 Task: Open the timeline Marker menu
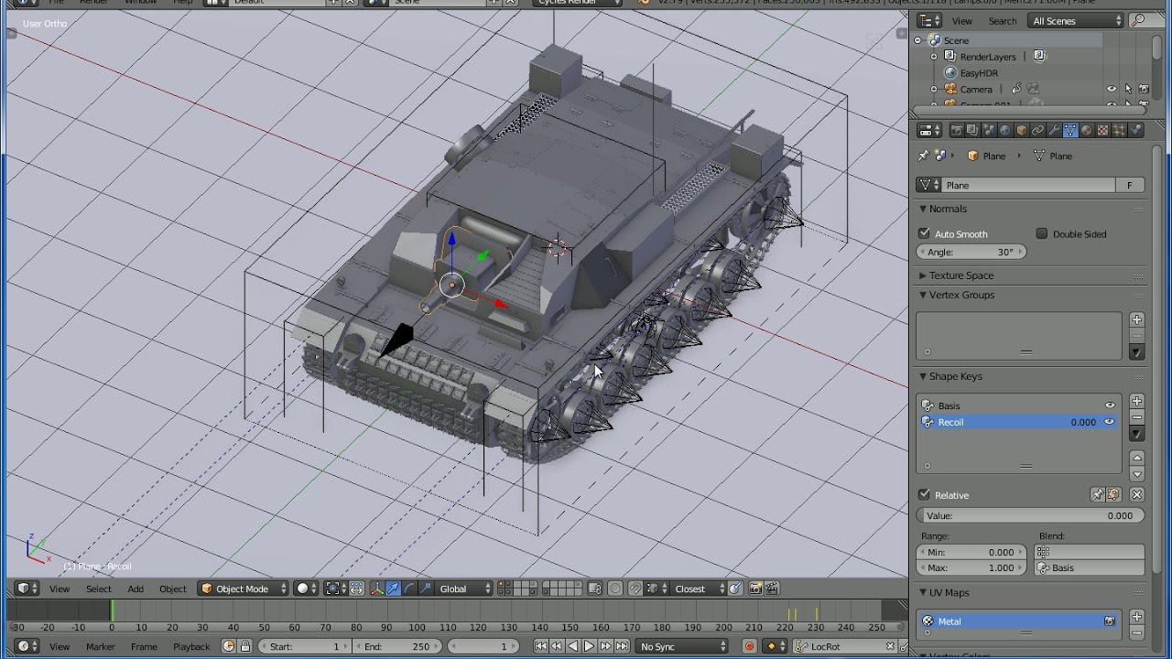(101, 646)
